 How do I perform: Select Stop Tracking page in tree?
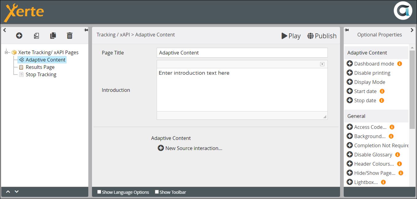tap(41, 74)
